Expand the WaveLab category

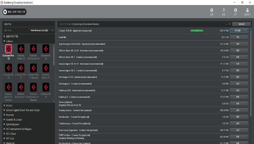point(4,143)
